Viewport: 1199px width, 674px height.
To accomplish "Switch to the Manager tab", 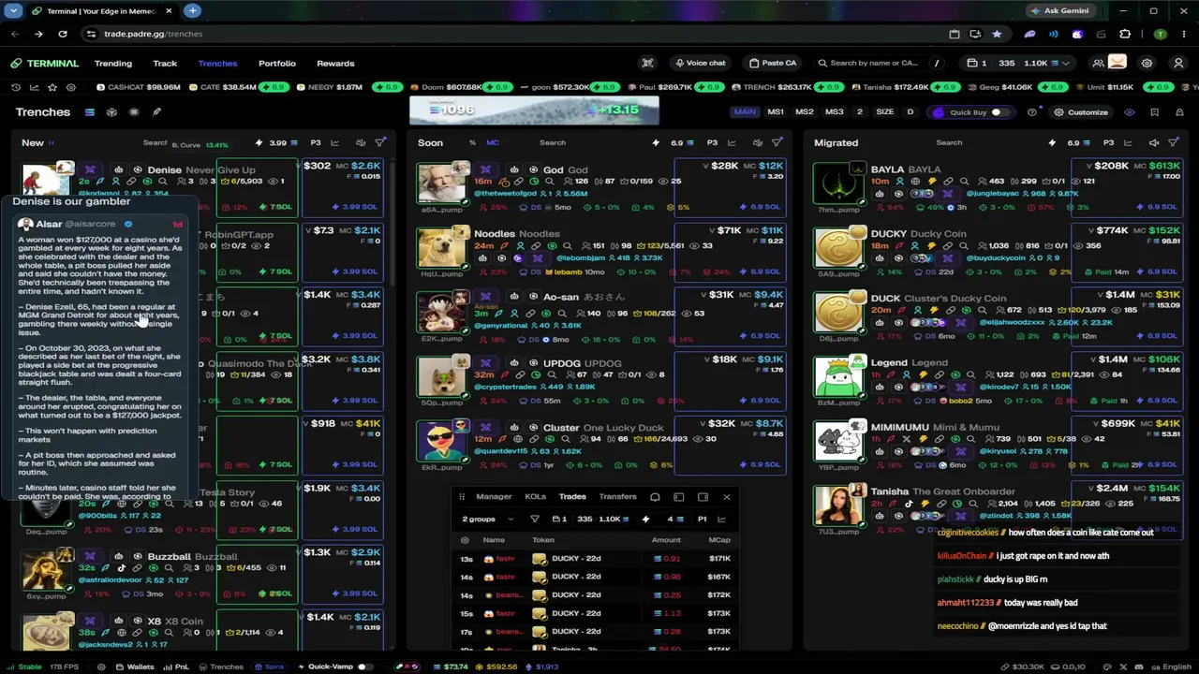I will pos(494,497).
